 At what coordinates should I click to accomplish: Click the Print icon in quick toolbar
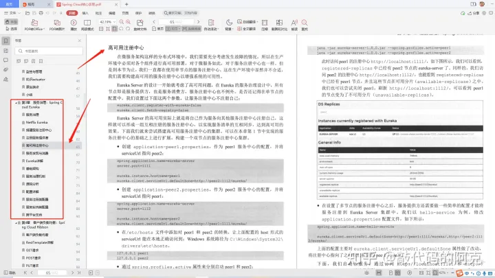coord(41,13)
